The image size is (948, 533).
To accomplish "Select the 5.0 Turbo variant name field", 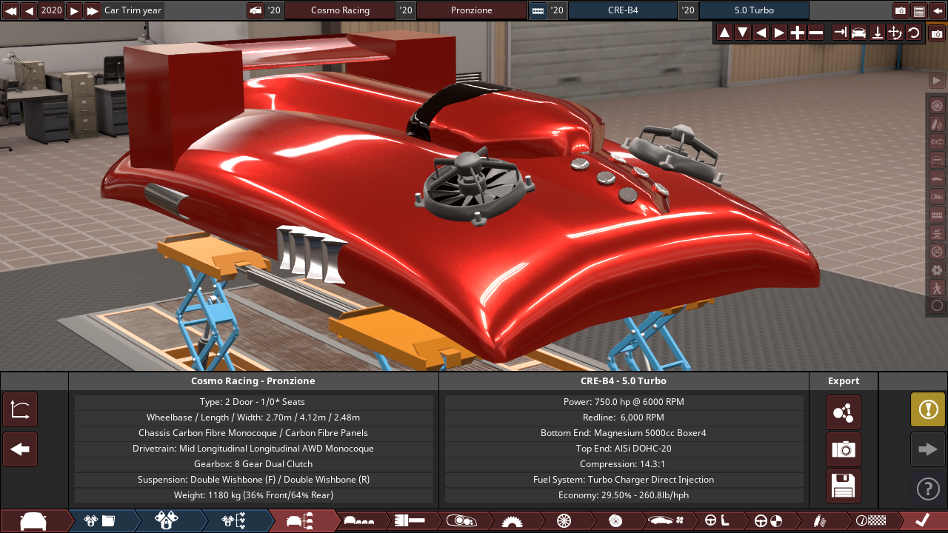I will [x=754, y=10].
